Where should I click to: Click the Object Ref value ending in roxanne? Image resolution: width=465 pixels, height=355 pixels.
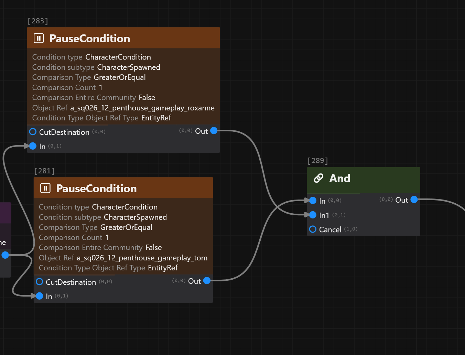(142, 108)
